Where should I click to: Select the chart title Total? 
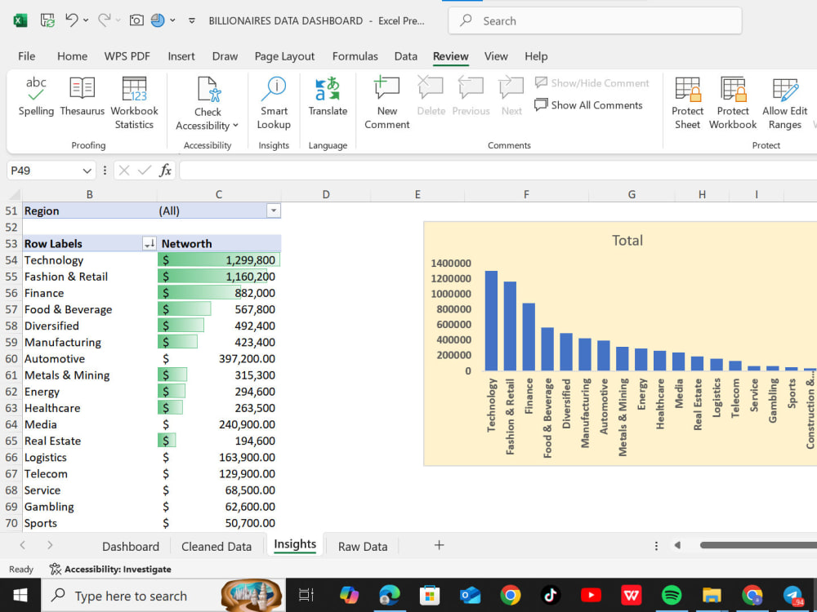coord(627,241)
